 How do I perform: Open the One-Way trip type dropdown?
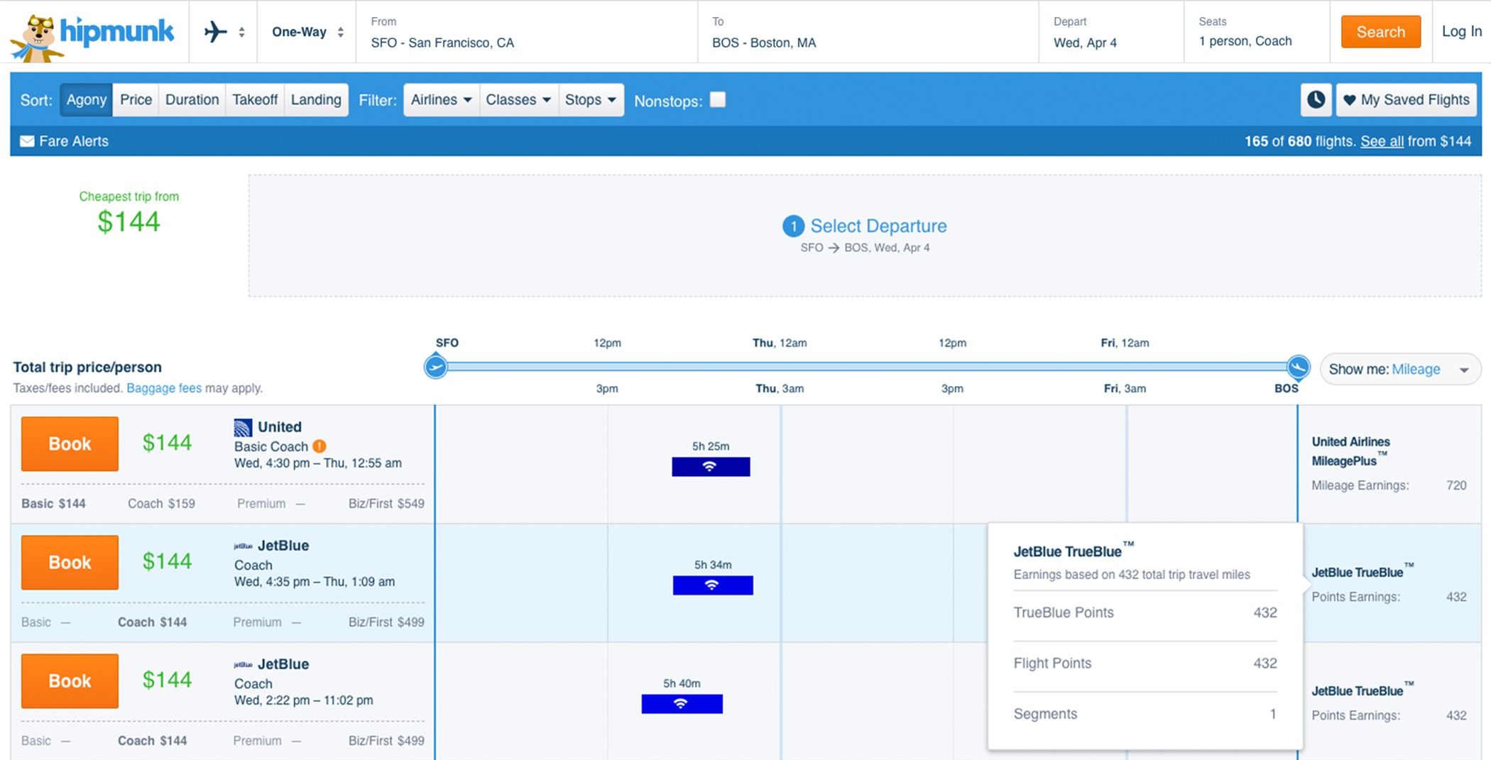[307, 32]
